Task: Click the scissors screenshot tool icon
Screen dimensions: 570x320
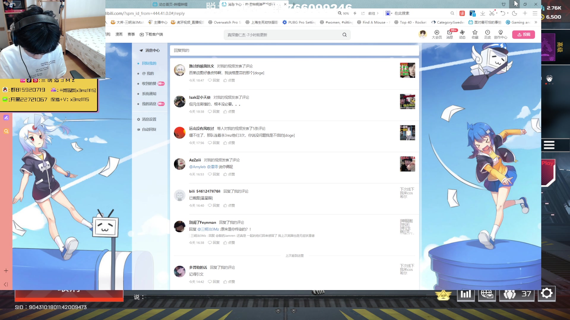Action: coord(492,13)
